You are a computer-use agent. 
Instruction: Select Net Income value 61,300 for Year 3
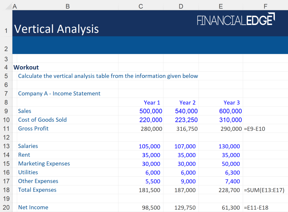(229, 208)
